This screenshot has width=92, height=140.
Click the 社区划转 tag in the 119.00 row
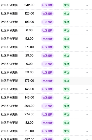pyautogui.click(x=47, y=131)
